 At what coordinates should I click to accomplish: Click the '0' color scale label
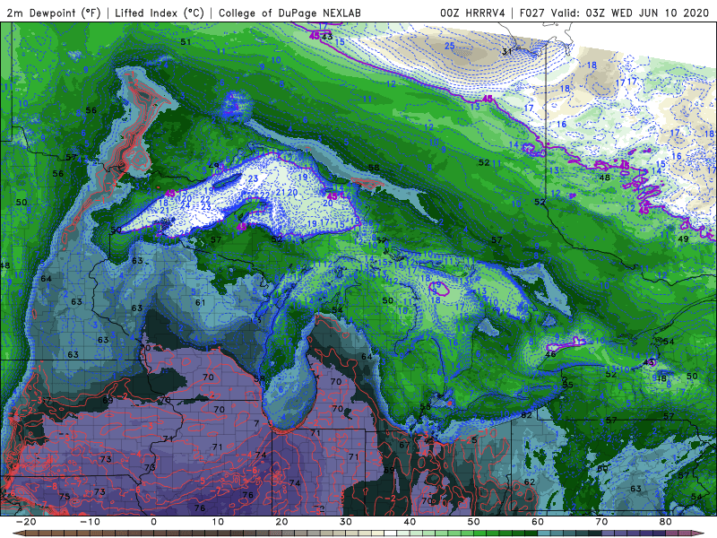pos(153,522)
